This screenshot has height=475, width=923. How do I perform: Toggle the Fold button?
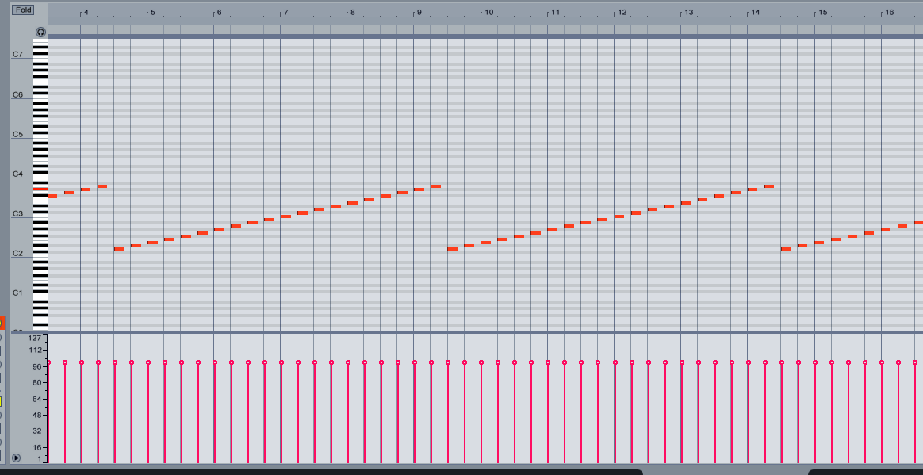[23, 9]
